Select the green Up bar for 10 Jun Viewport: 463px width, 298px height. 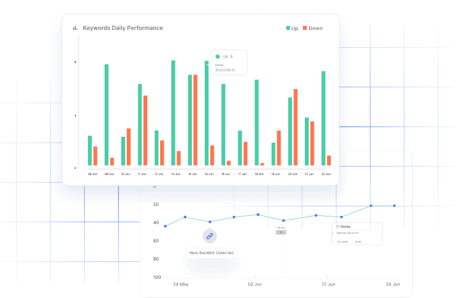[x=123, y=151]
